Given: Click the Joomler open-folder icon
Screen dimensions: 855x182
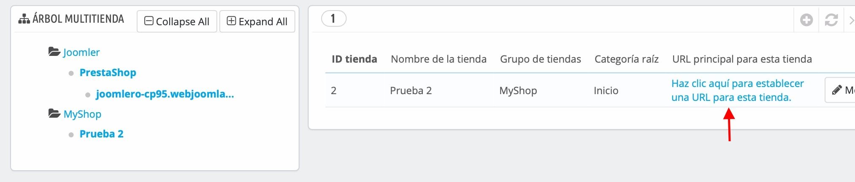Looking at the screenshot, I should click(x=54, y=52).
